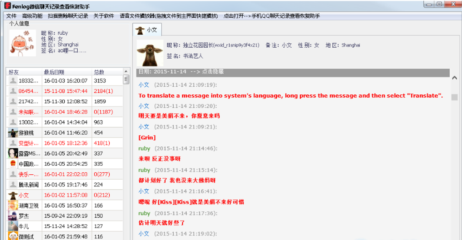Click the count cell 2184(1)
Image resolution: width=462 pixels, height=240 pixels.
click(x=103, y=91)
